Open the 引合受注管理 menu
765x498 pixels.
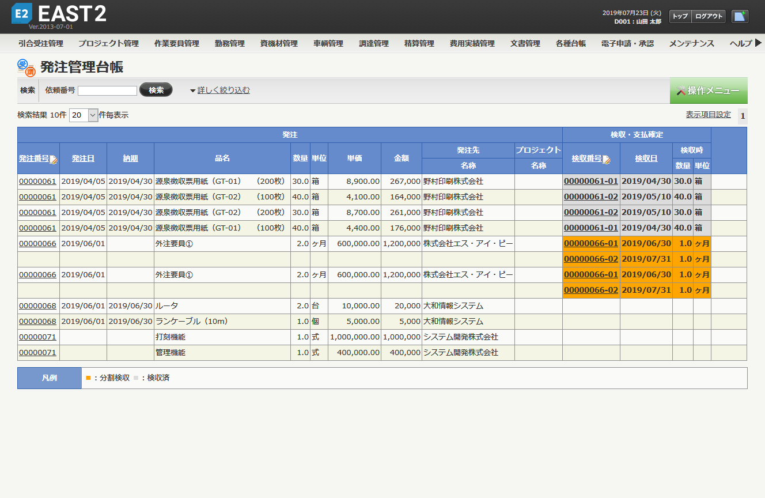(40, 43)
